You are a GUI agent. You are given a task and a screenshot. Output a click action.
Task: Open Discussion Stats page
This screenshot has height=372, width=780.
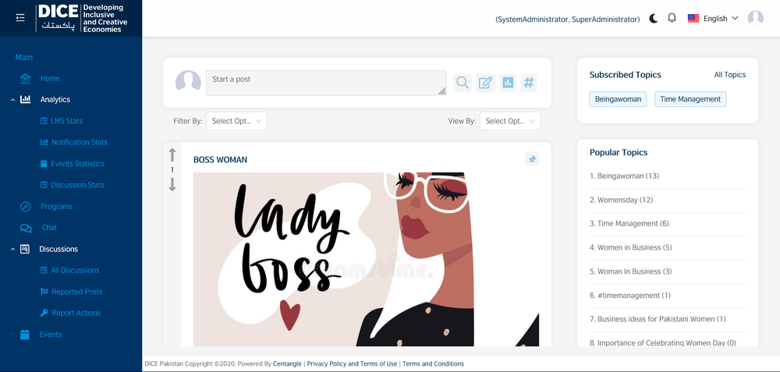pyautogui.click(x=77, y=185)
